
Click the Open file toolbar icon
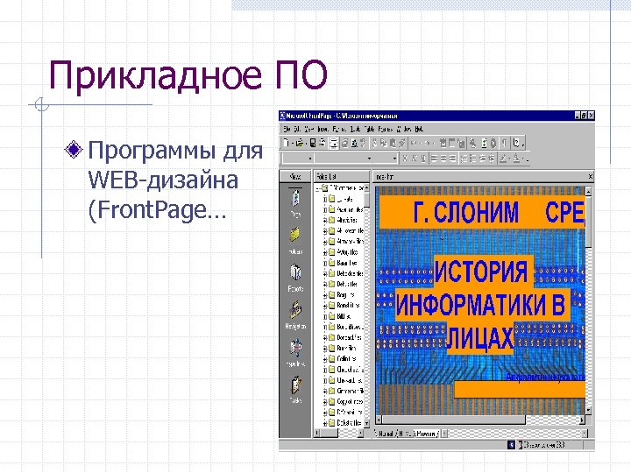[300, 143]
